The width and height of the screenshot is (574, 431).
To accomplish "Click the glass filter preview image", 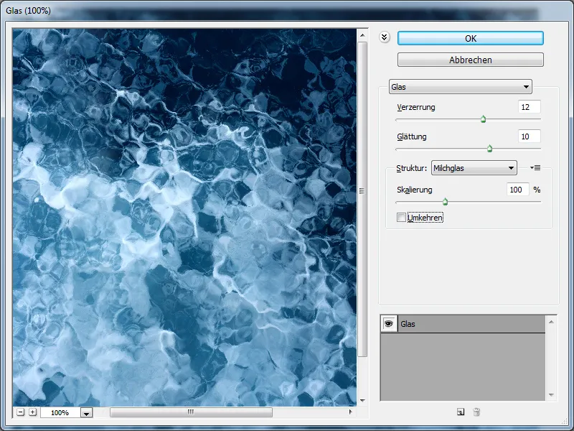I will click(184, 218).
